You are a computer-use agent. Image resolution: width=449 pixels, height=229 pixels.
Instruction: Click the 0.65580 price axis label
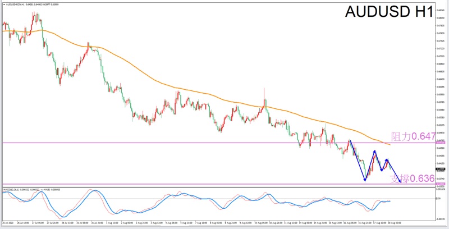pyautogui.click(x=441, y=109)
